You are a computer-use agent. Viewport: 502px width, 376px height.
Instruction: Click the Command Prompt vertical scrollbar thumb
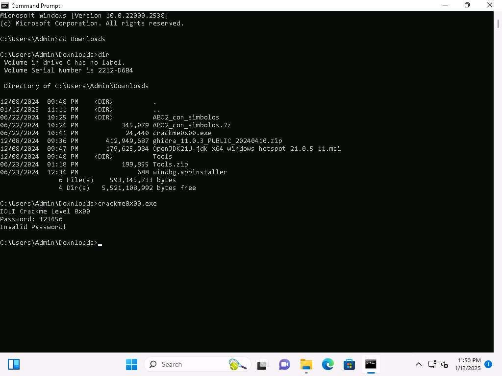pyautogui.click(x=498, y=23)
